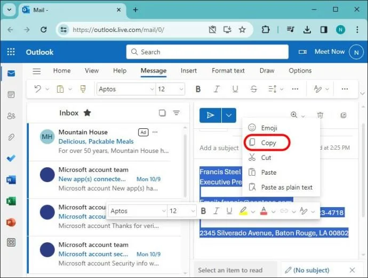Launch PowerPoint from the sidebar

[x=11, y=222]
